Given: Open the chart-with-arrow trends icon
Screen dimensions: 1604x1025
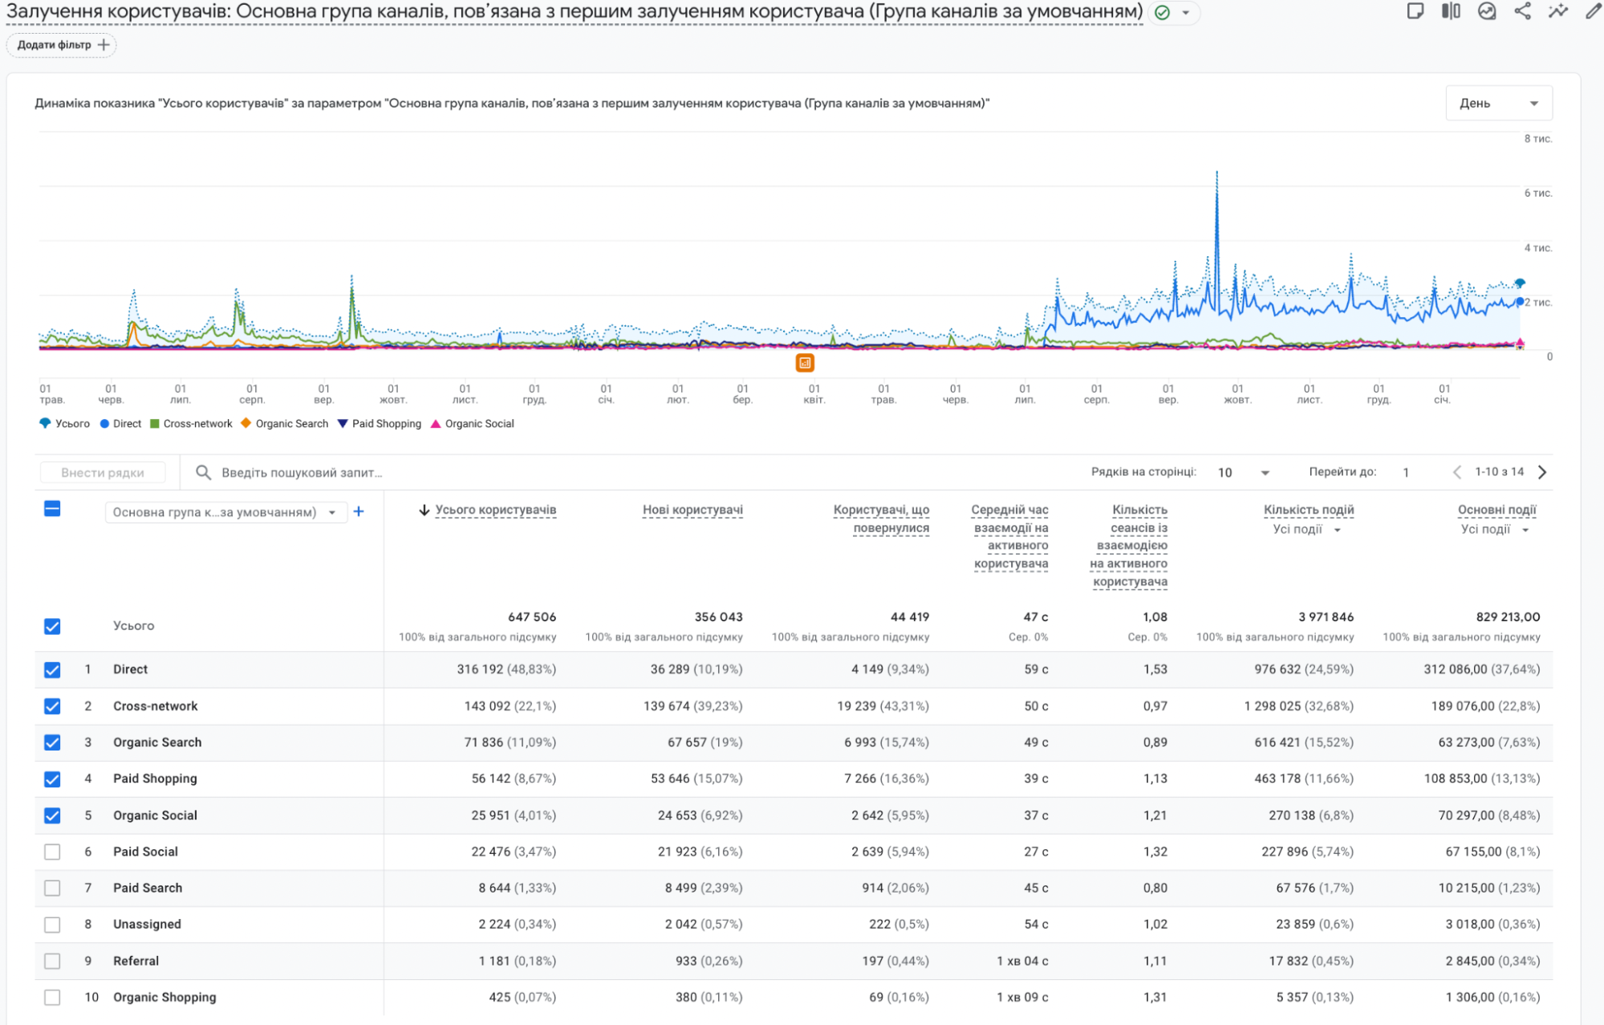Looking at the screenshot, I should 1487,11.
